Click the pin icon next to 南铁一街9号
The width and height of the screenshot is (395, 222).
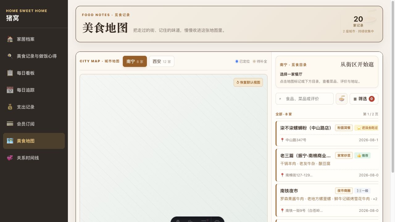click(x=282, y=211)
